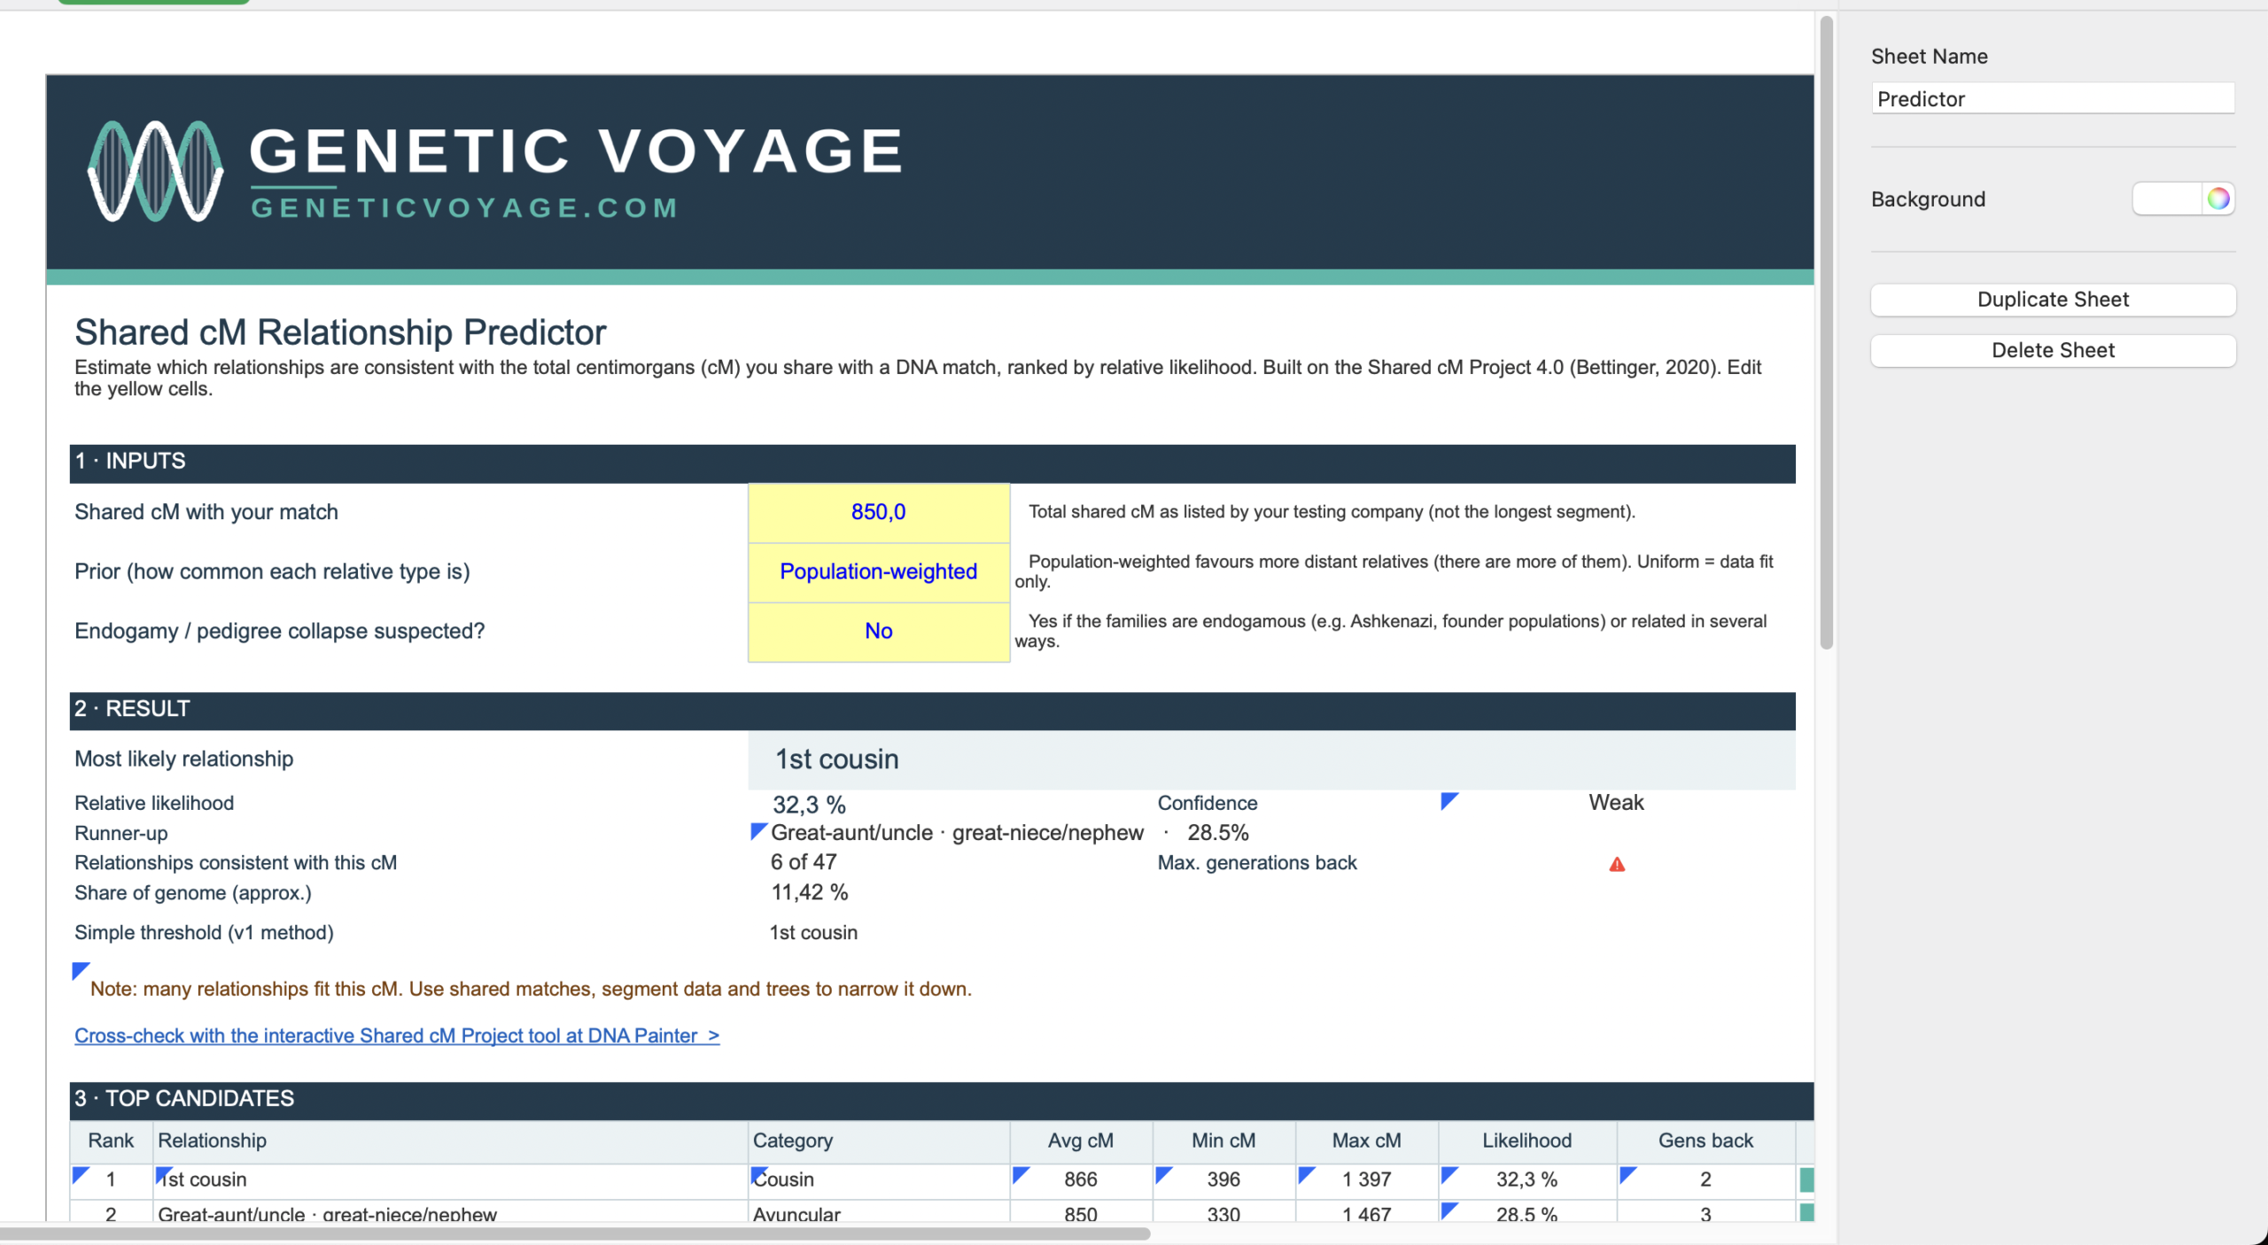Click the Min cM column header
This screenshot has height=1245, width=2268.
1223,1140
